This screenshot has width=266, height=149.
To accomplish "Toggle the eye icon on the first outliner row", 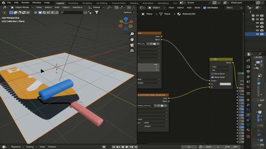I will tap(257, 16).
